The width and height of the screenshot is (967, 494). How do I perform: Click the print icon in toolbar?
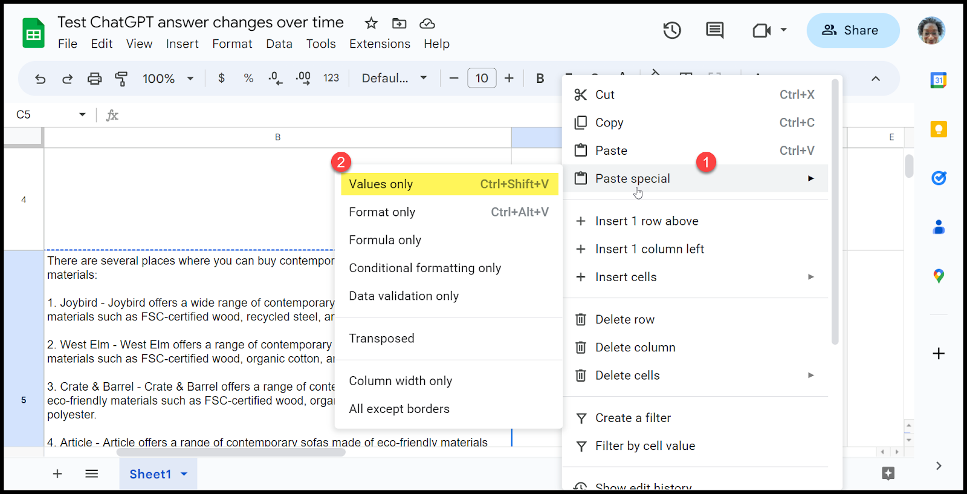pyautogui.click(x=94, y=79)
